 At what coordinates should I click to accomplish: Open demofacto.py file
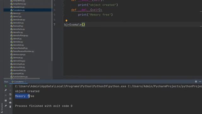pos(19,29)
